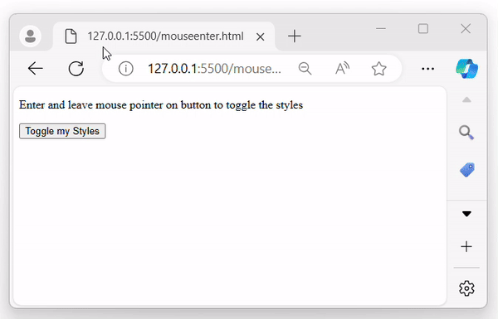
Task: Click the browser back arrow
Action: 35,68
